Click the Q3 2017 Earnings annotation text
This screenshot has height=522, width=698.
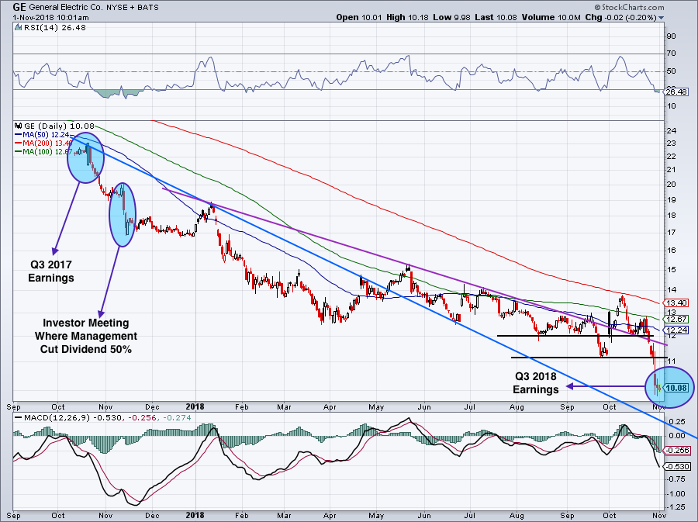click(x=51, y=271)
